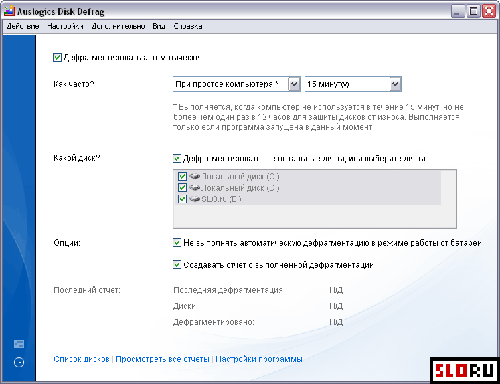Click the Последняя дефрагментация: label

point(229,290)
